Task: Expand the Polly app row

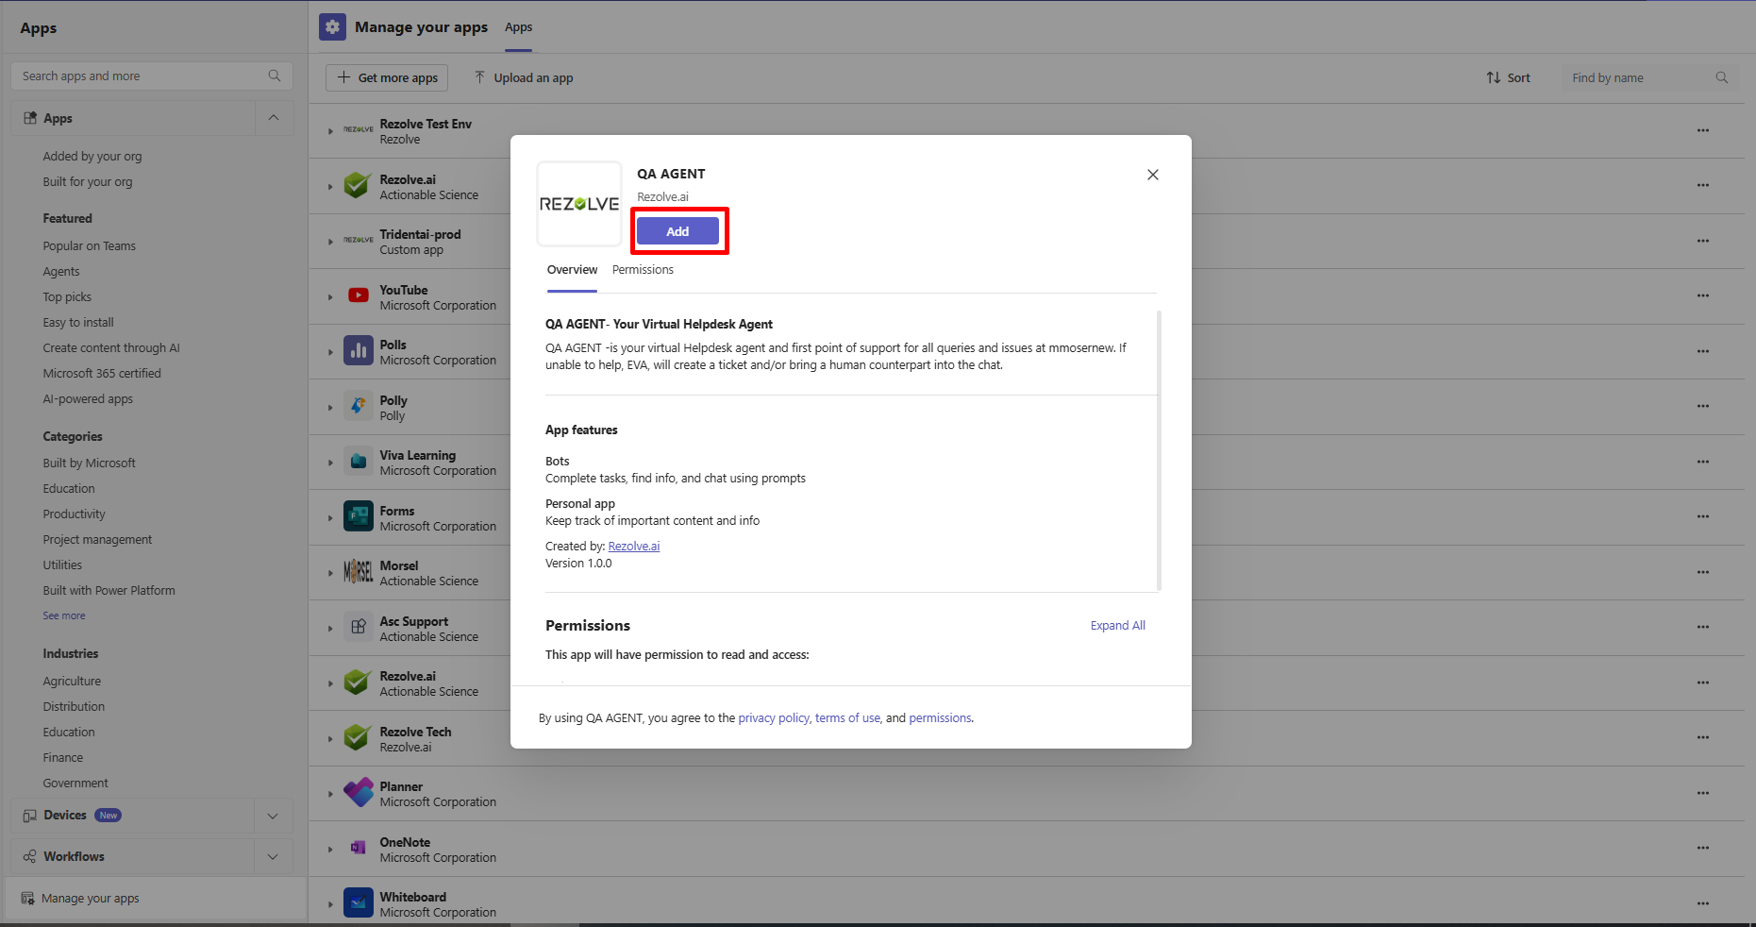Action: click(330, 408)
